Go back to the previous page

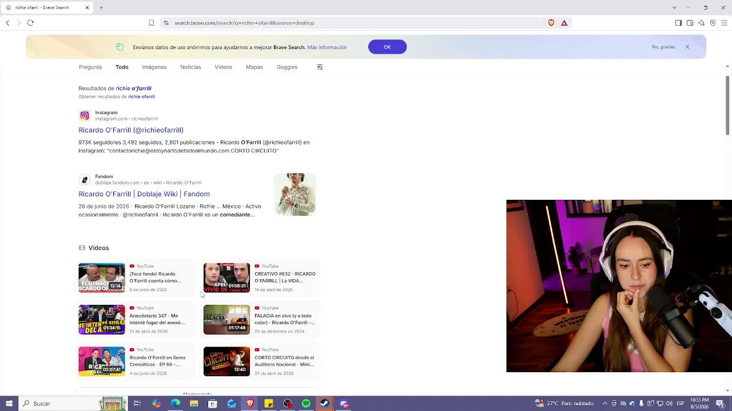(7, 23)
